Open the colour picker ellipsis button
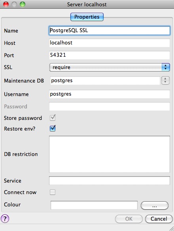Image resolution: width=174 pixels, height=231 pixels. 155,205
